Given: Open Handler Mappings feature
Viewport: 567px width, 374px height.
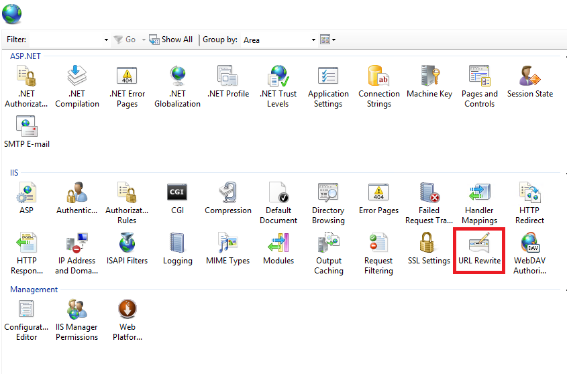Looking at the screenshot, I should tap(480, 204).
